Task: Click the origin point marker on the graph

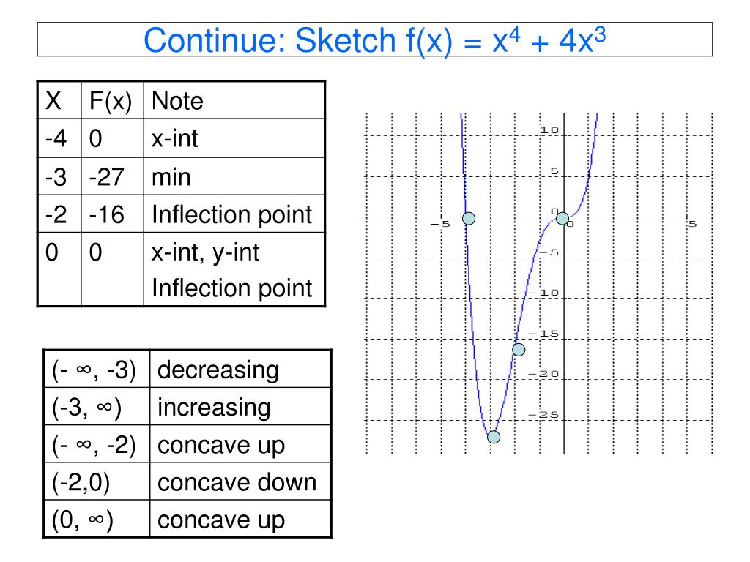Action: (562, 219)
